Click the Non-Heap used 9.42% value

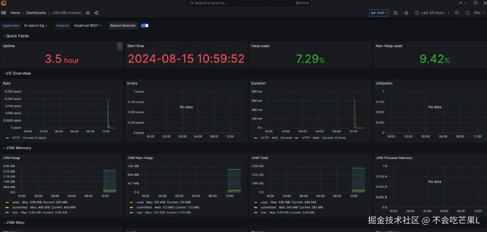434,59
